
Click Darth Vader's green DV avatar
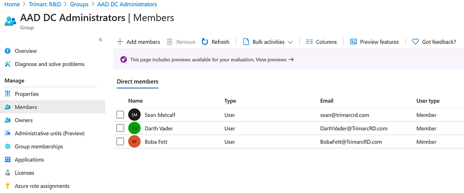point(135,129)
